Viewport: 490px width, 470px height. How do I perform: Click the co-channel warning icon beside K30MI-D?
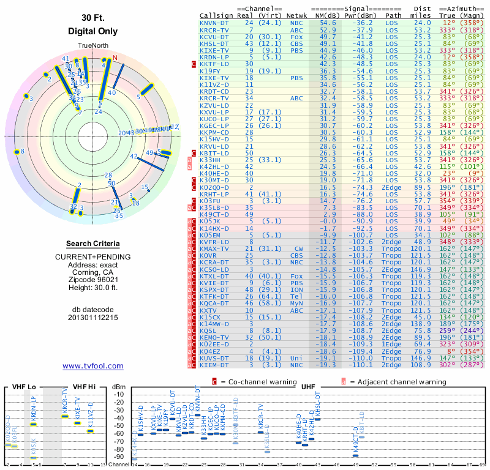[194, 181]
